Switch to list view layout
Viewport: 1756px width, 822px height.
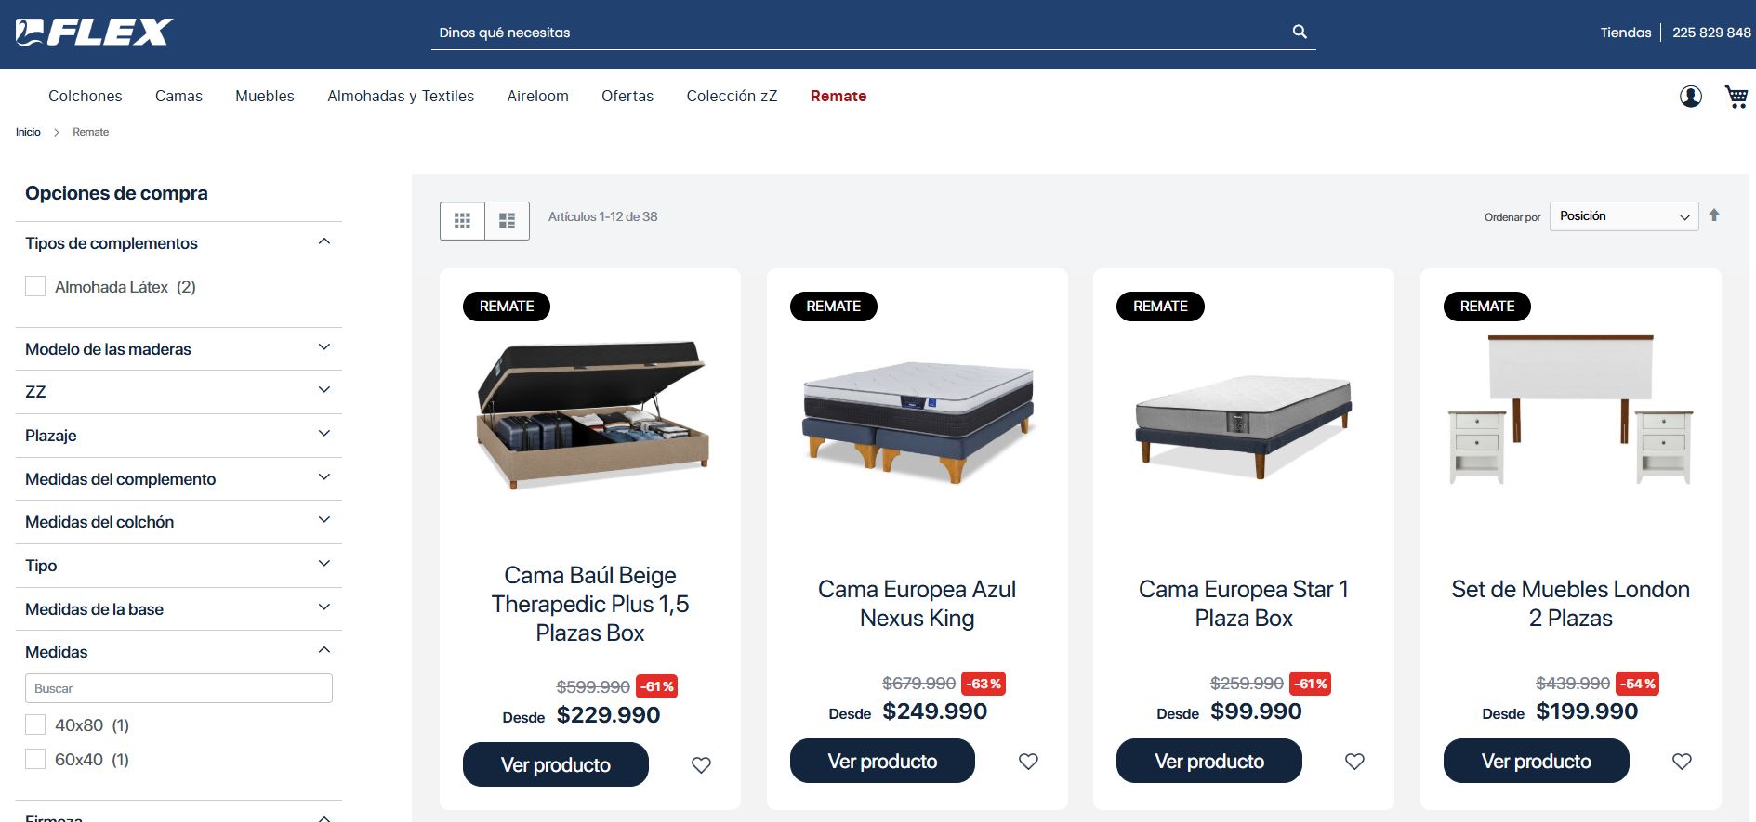click(x=507, y=221)
